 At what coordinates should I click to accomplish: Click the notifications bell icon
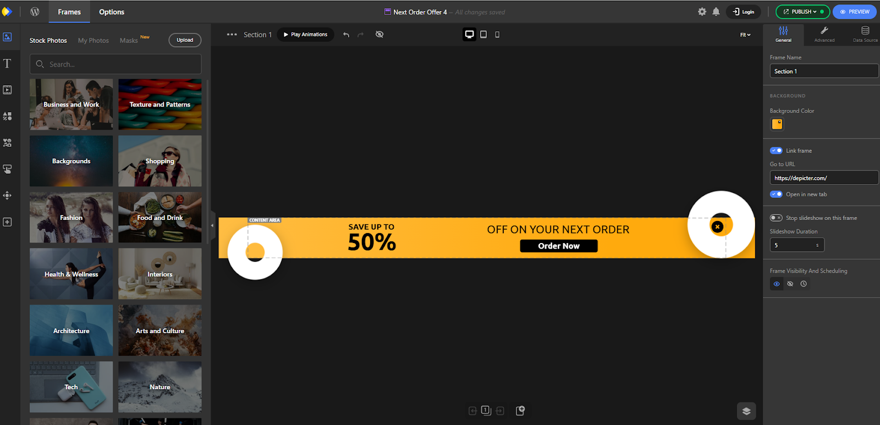click(x=716, y=12)
